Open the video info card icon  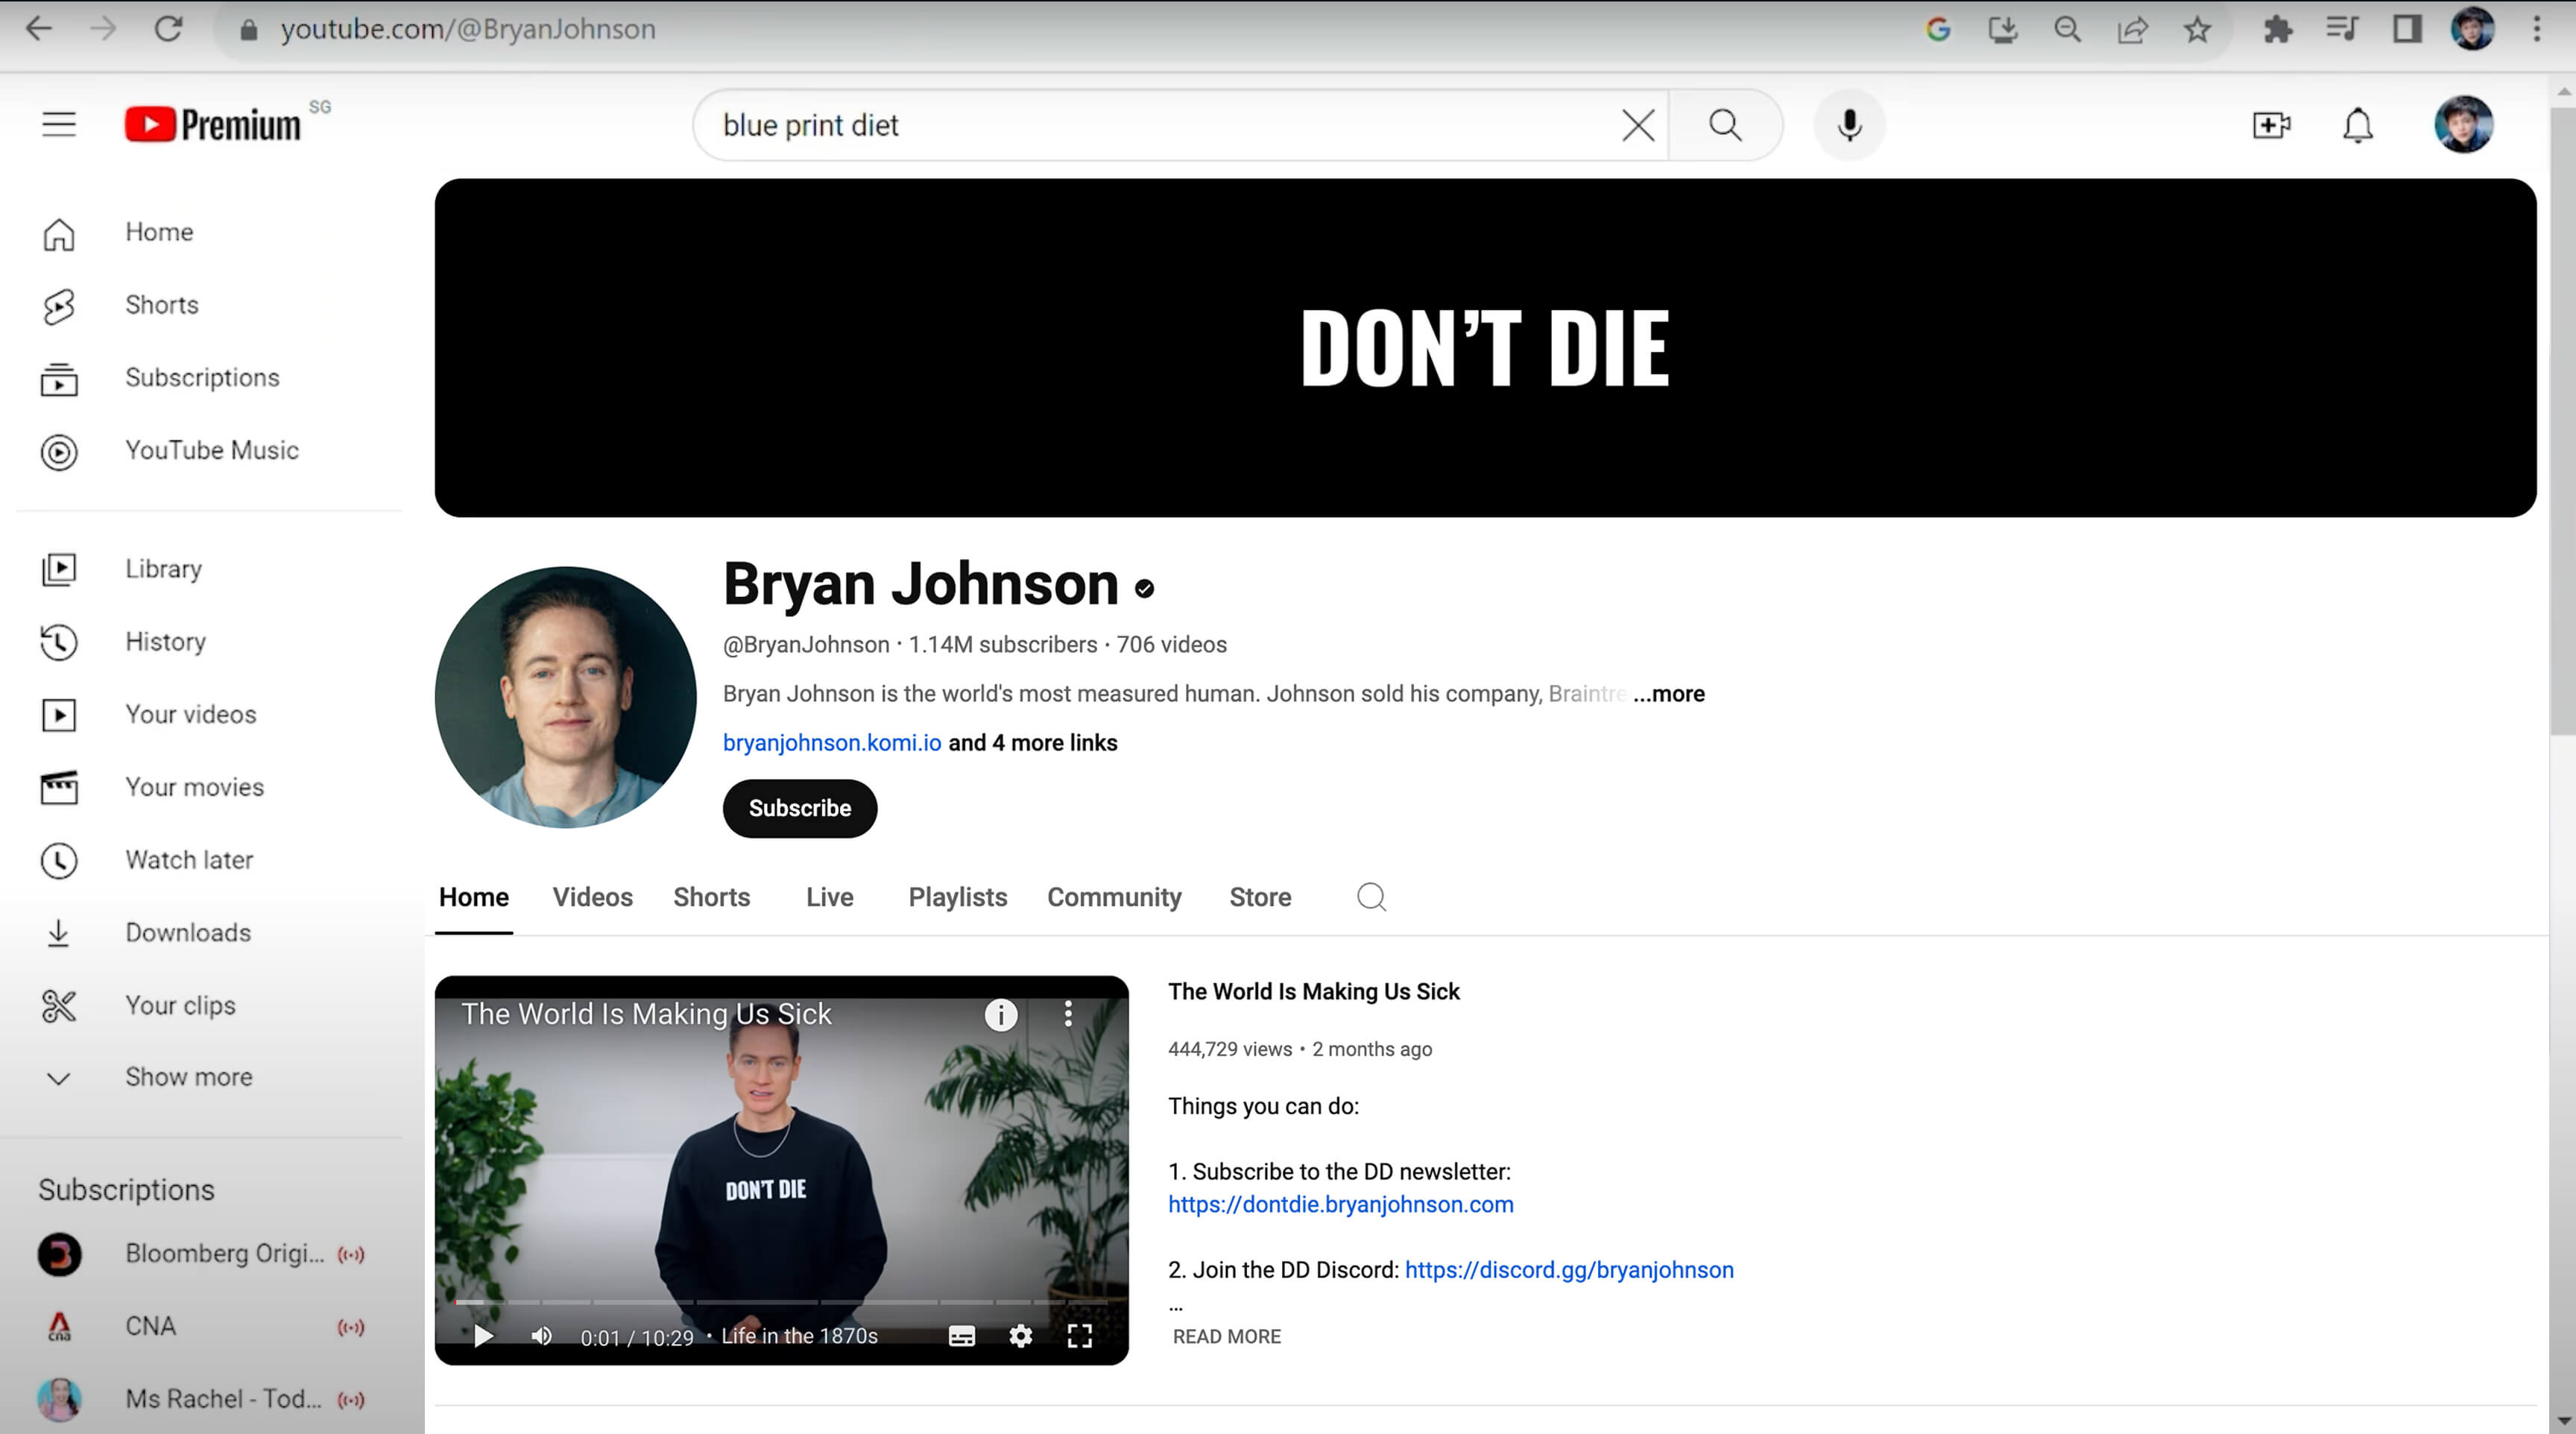[x=1000, y=1015]
